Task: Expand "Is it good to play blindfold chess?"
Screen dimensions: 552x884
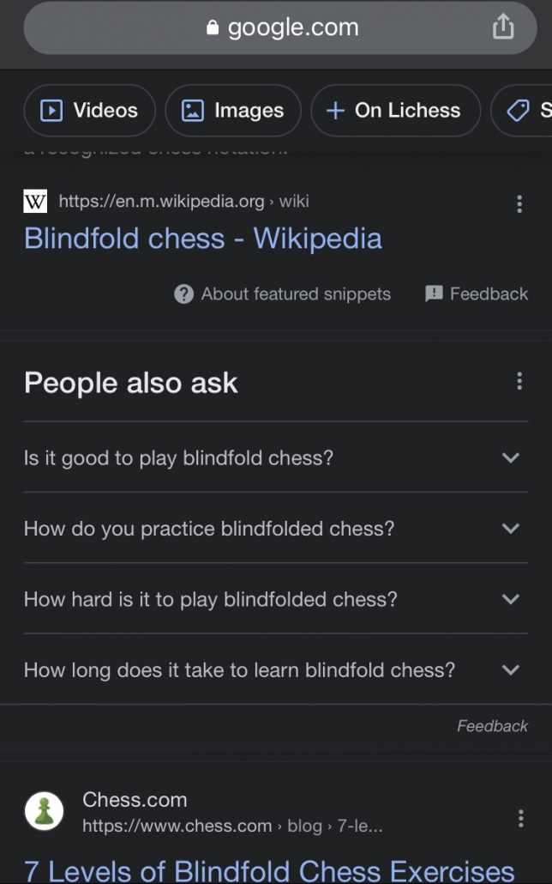Action: pos(276,457)
